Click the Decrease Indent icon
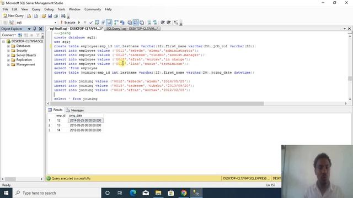The image size is (353, 198). (x=163, y=23)
